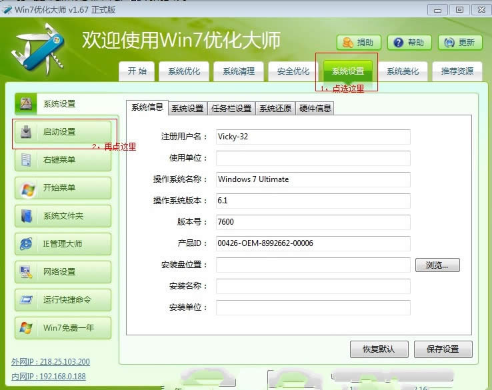
Task: Click the Win7免费一年 sidebar button
Action: [x=63, y=327]
